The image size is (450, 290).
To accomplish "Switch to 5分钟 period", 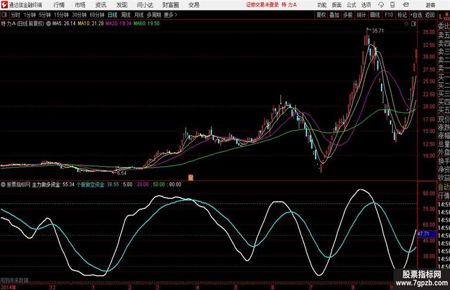I will click(45, 15).
